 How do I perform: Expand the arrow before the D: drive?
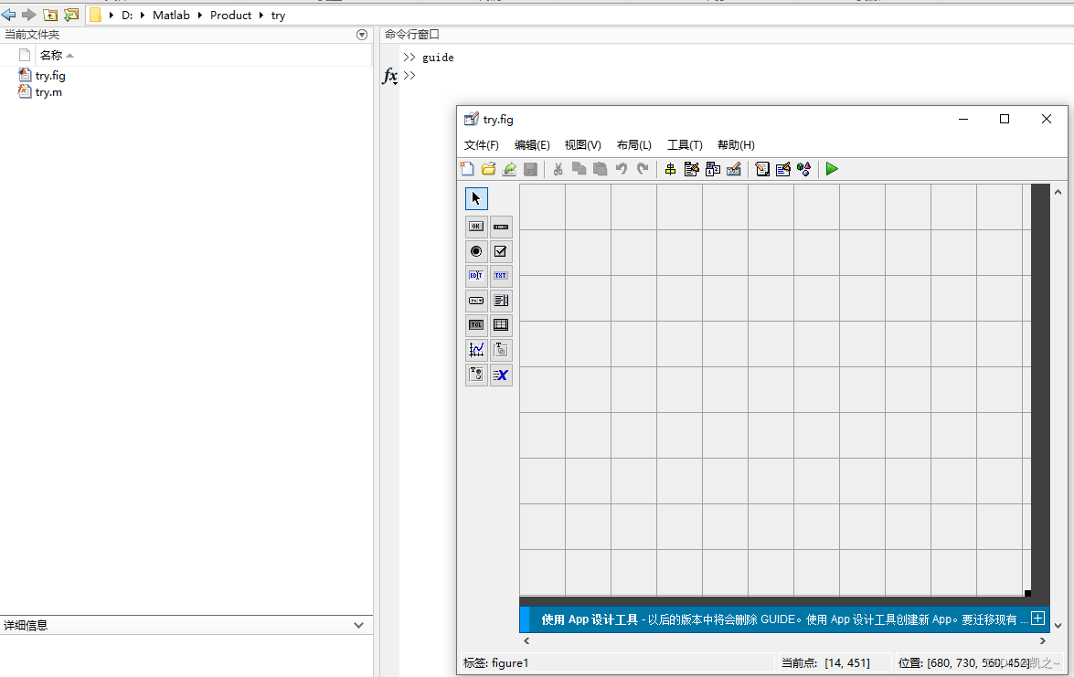tap(112, 15)
